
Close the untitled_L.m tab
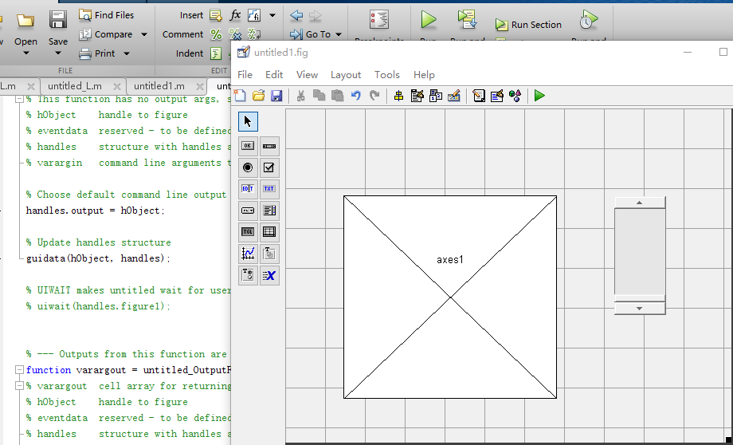(x=117, y=87)
